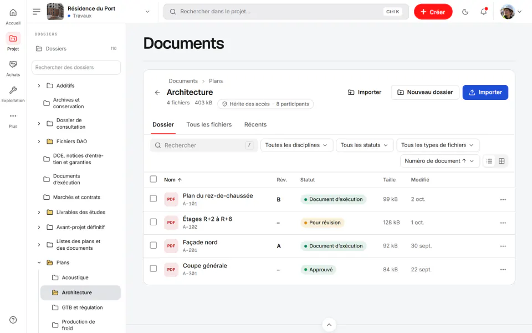
Task: Select the Coupe générale file checkbox
Action: point(154,269)
